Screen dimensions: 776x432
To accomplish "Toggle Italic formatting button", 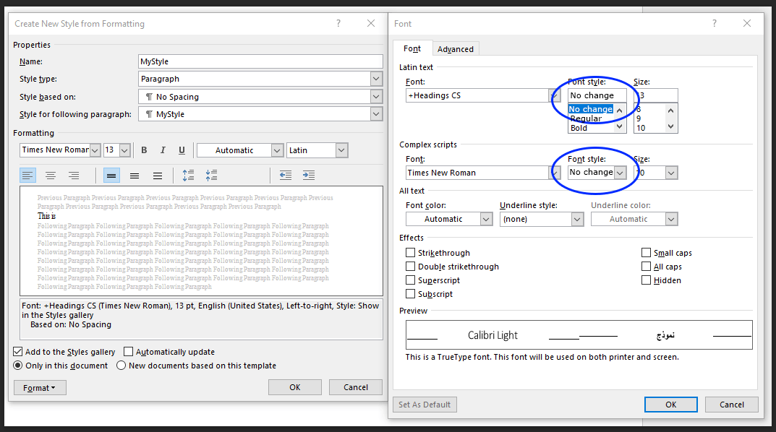I will (163, 150).
